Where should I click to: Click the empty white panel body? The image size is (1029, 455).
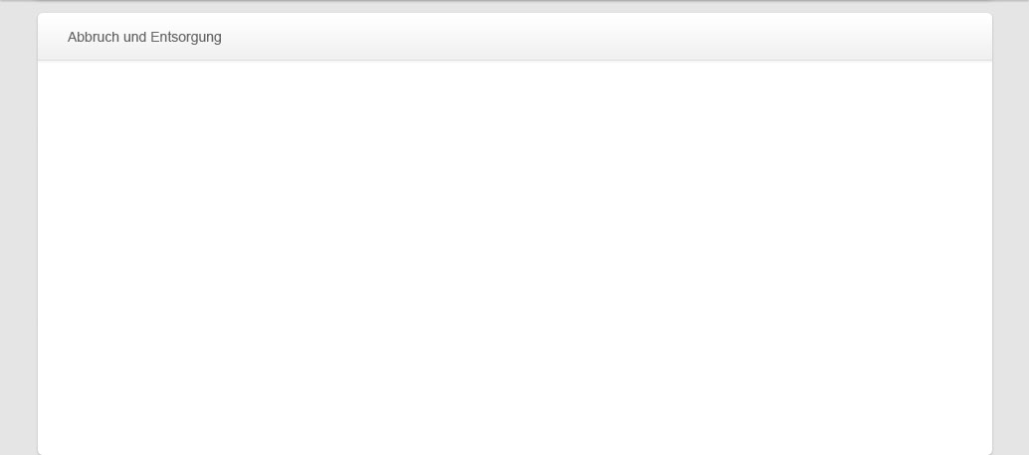tap(514, 256)
